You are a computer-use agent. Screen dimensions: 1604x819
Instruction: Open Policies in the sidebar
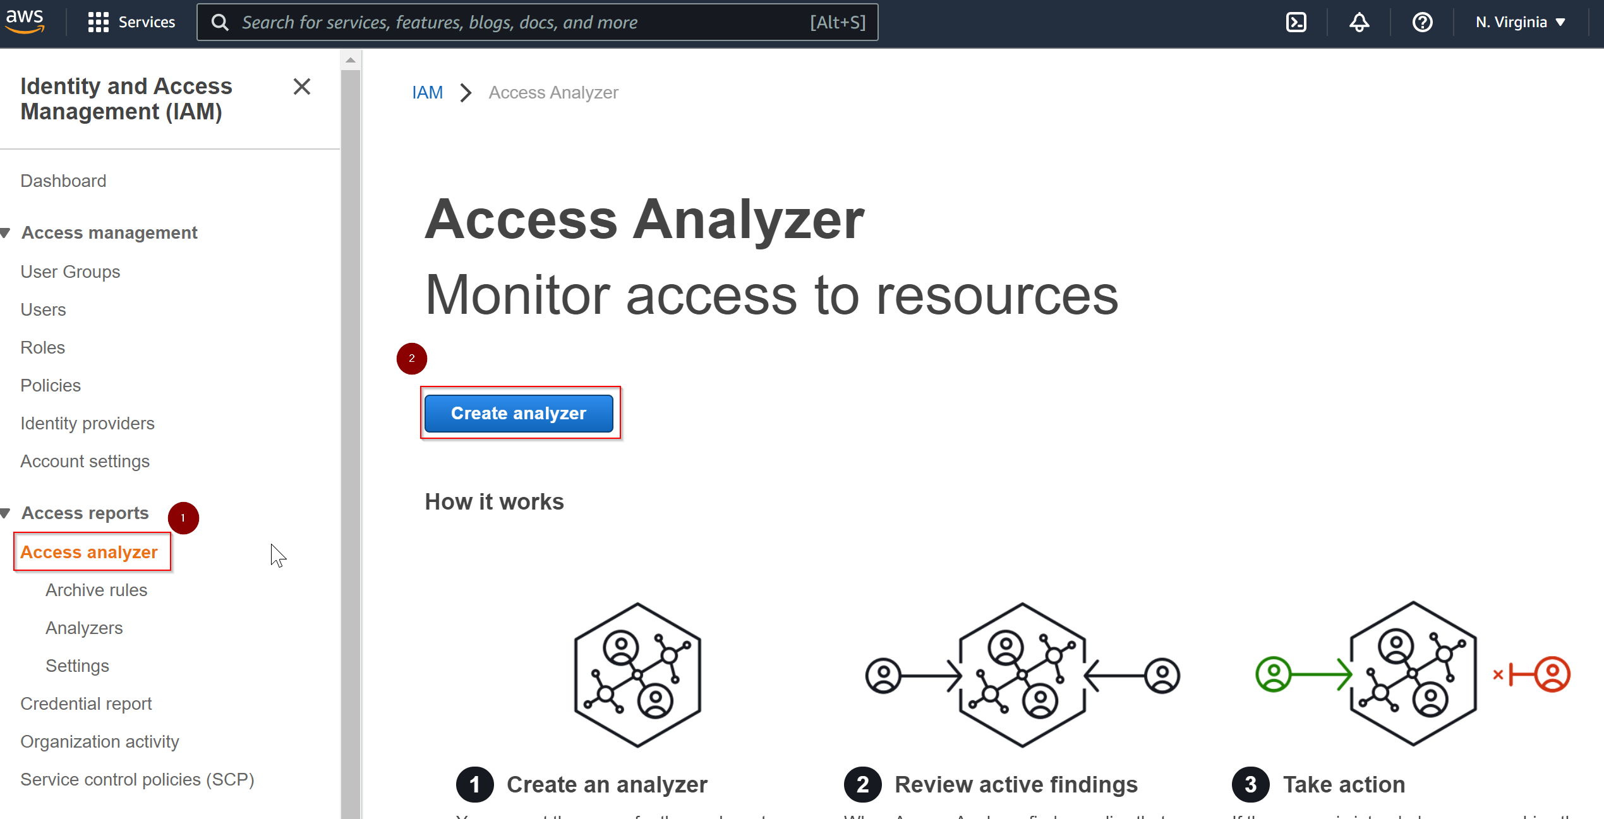pos(51,386)
